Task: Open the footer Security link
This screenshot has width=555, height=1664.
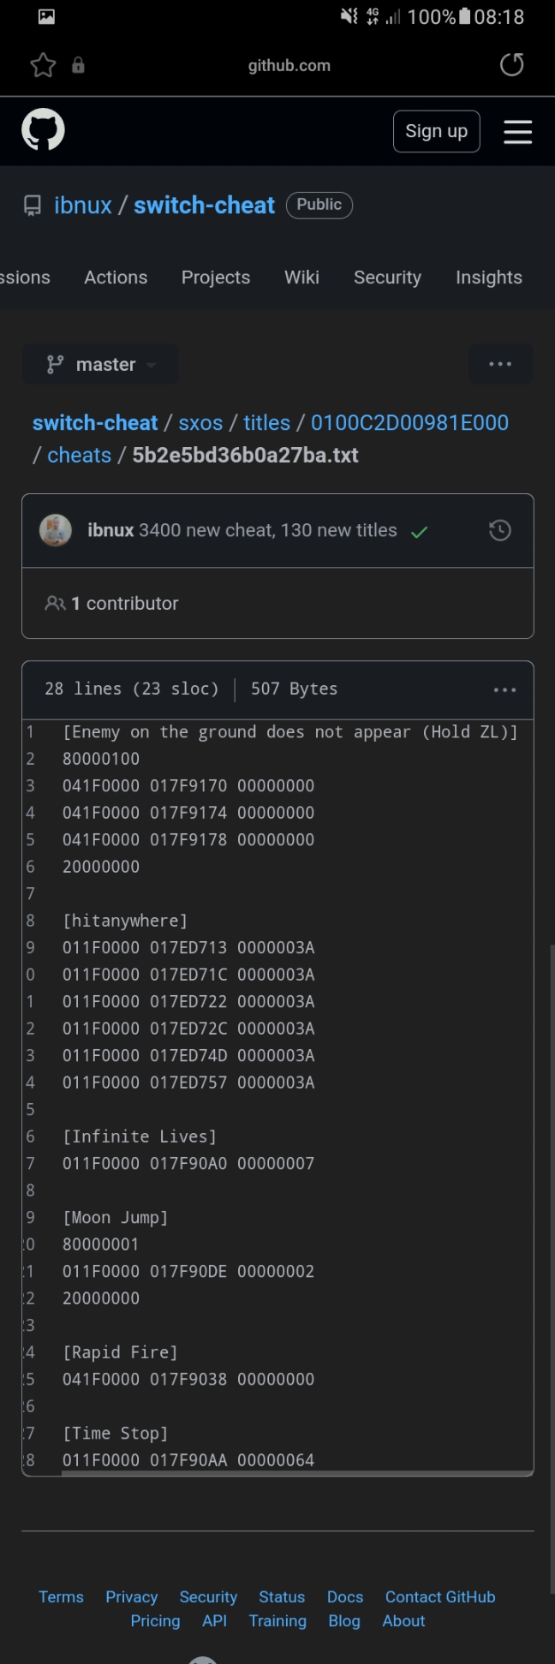Action: [x=208, y=1597]
